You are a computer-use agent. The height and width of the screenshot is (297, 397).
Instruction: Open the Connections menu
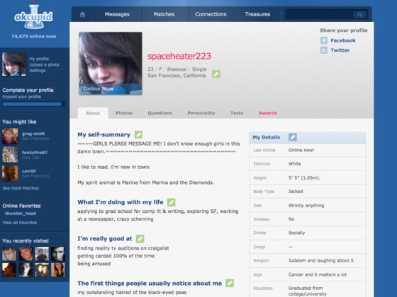(211, 14)
